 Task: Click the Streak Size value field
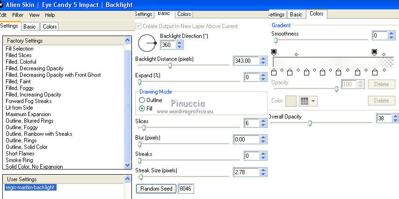(x=246, y=172)
